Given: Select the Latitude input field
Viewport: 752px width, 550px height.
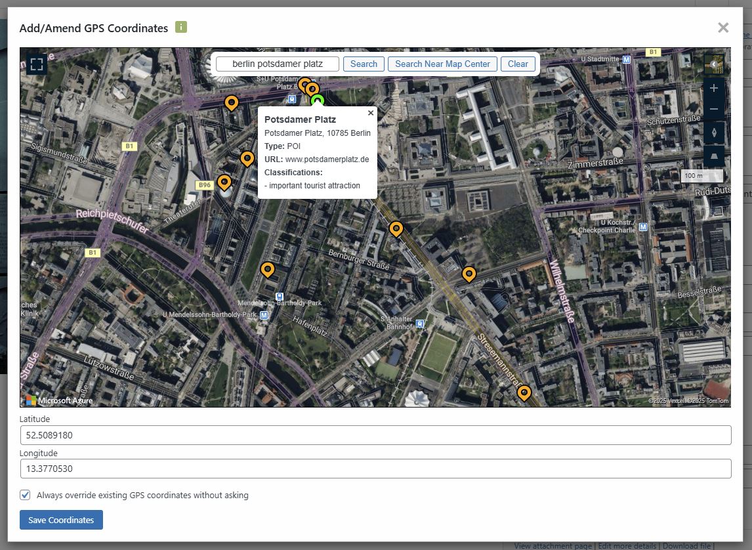Looking at the screenshot, I should click(x=374, y=434).
